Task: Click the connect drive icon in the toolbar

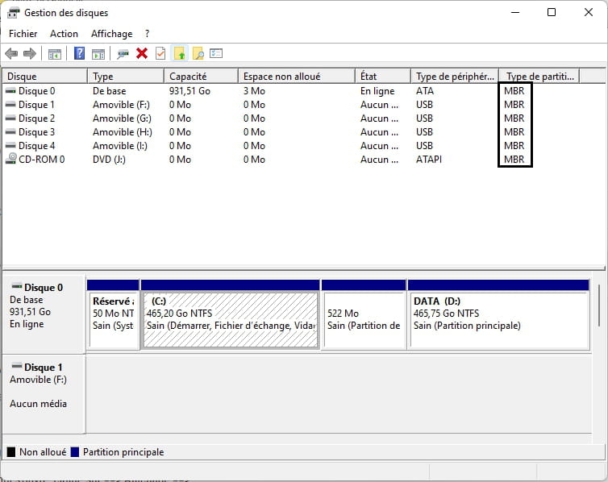Action: (x=123, y=54)
